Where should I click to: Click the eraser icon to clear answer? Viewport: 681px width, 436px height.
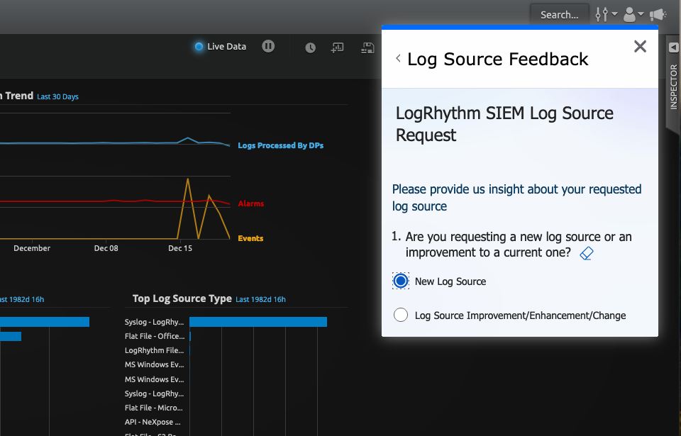(587, 253)
